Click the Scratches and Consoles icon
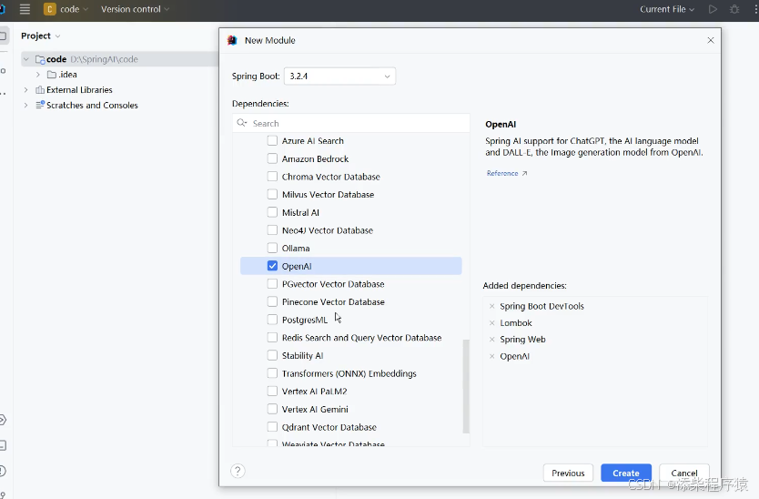 tap(40, 105)
